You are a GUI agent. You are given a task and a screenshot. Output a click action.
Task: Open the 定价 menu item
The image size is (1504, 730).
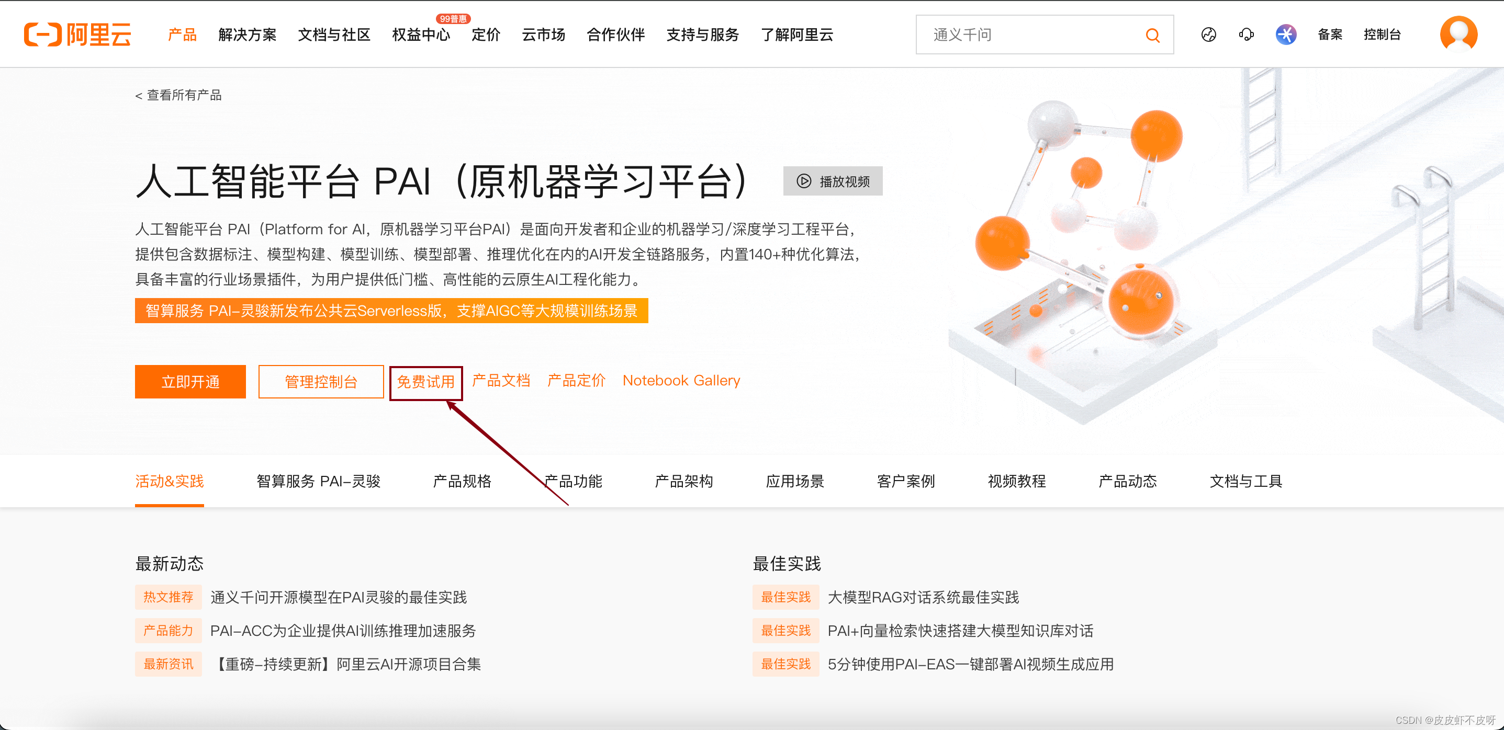486,35
